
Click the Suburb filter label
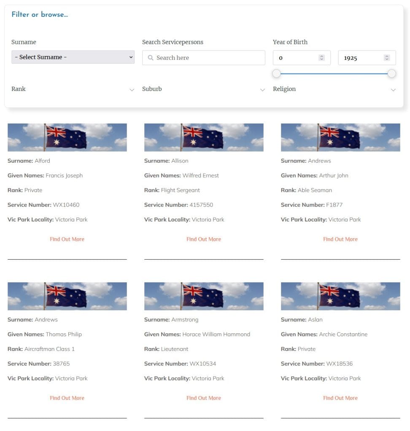[152, 89]
